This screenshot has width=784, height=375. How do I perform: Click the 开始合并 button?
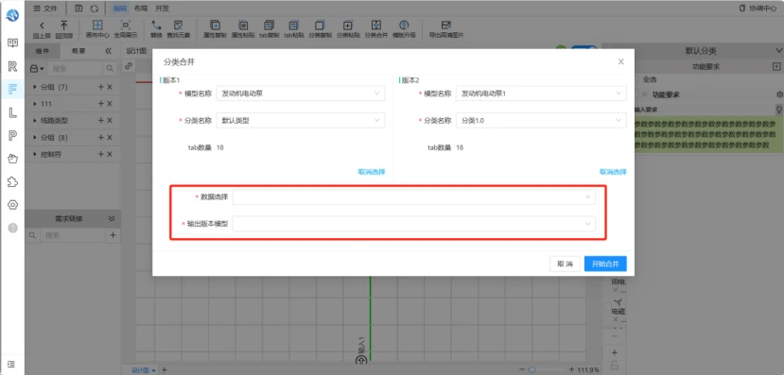coord(605,264)
